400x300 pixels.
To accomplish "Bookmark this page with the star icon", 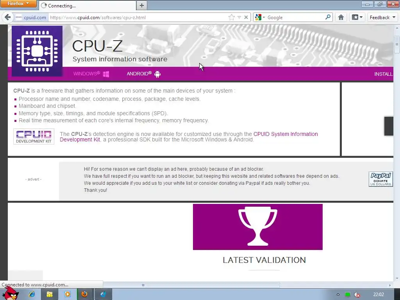I will click(231, 17).
